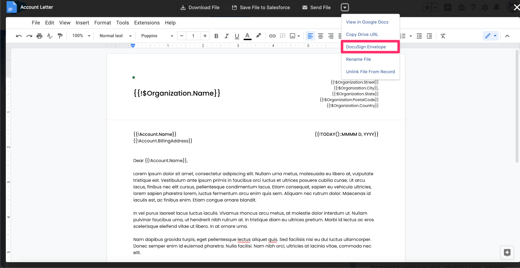This screenshot has width=520, height=268.
Task: Toggle the more actions dropdown arrow
Action: (345, 7)
